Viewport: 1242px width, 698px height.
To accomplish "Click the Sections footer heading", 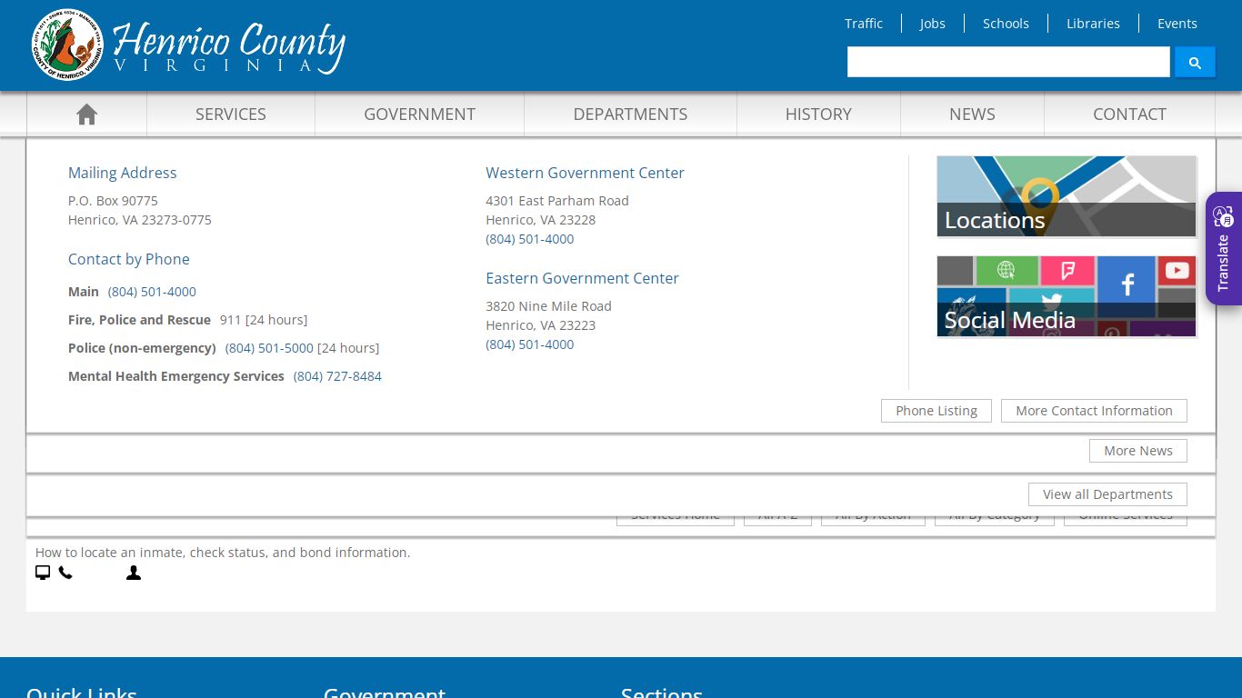I will 662,692.
